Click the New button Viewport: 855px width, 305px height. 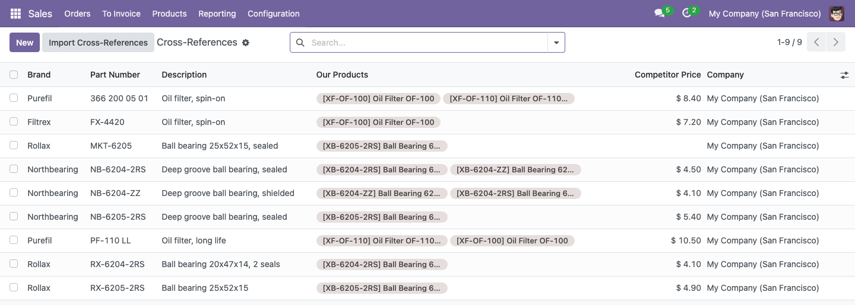25,43
